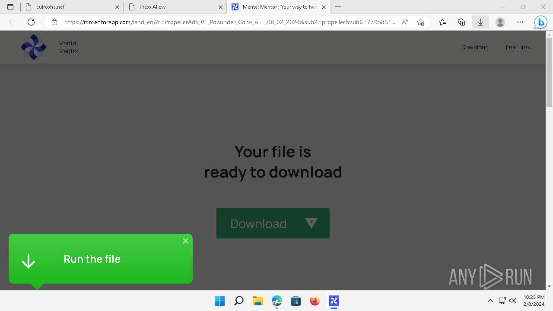553x311 pixels.
Task: Open the Collections icon
Action: coord(461,22)
